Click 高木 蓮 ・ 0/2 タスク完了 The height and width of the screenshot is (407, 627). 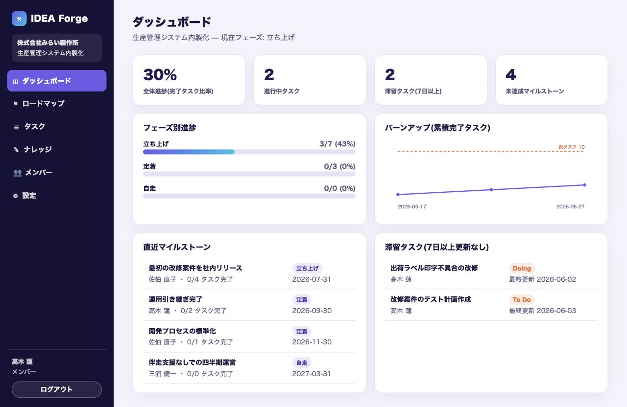(x=188, y=311)
